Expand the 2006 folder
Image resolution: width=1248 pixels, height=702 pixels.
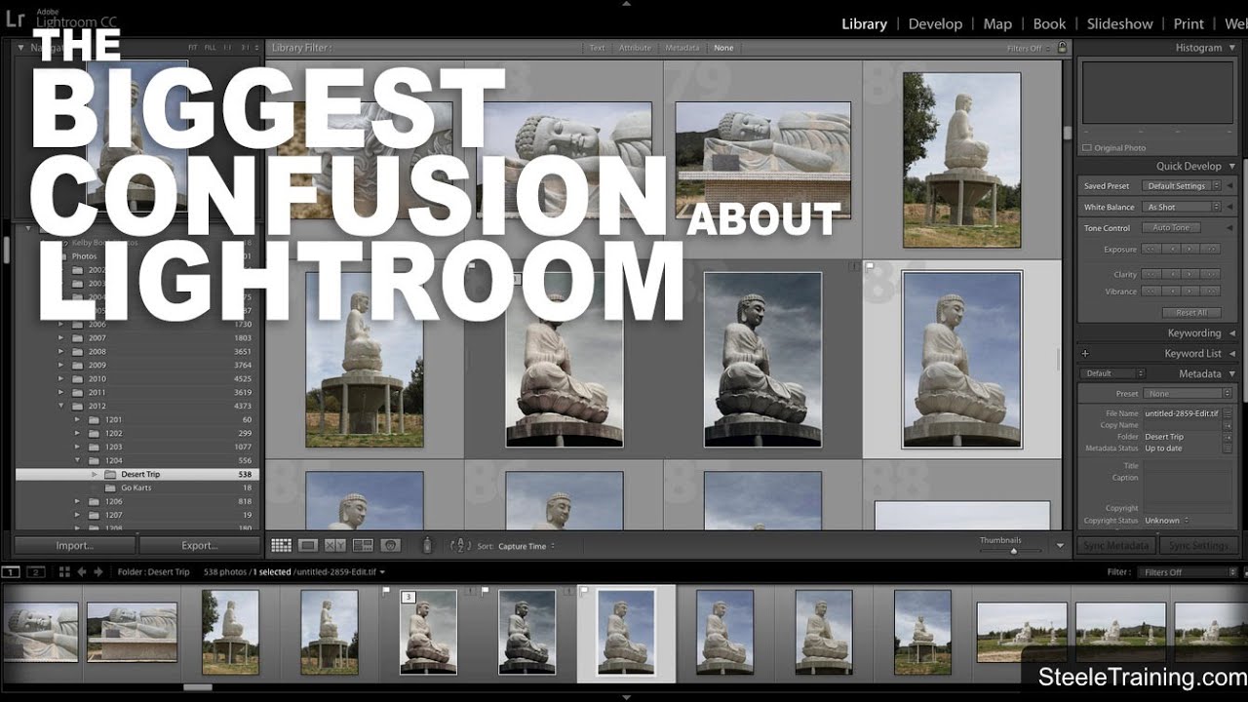(x=61, y=324)
